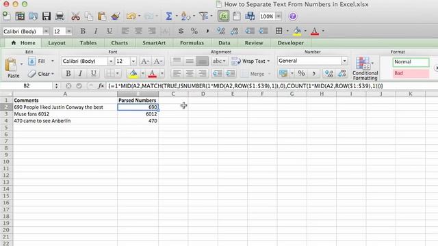Toggle Center alignment in ribbon Alignment group

tap(190, 73)
